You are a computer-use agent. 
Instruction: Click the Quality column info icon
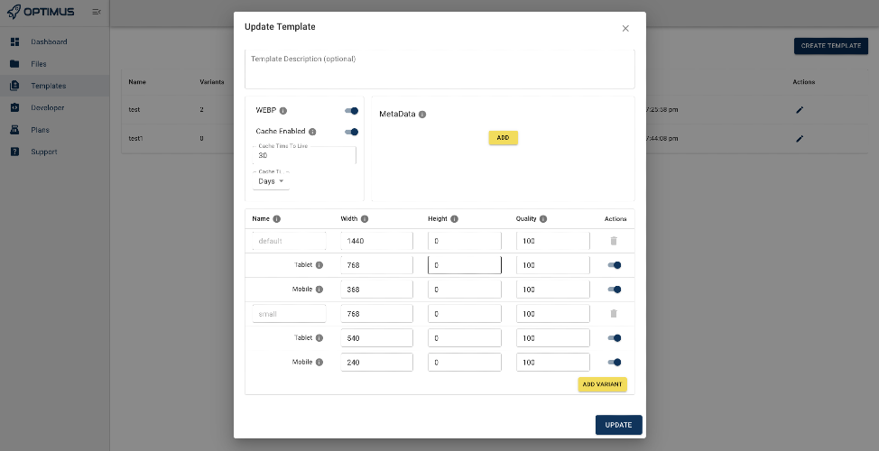pos(543,219)
